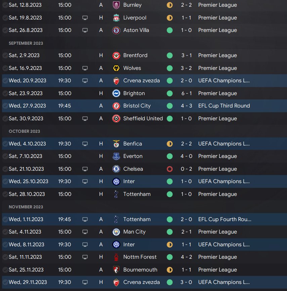Click red loss indicator for Chelsea match

(x=170, y=169)
